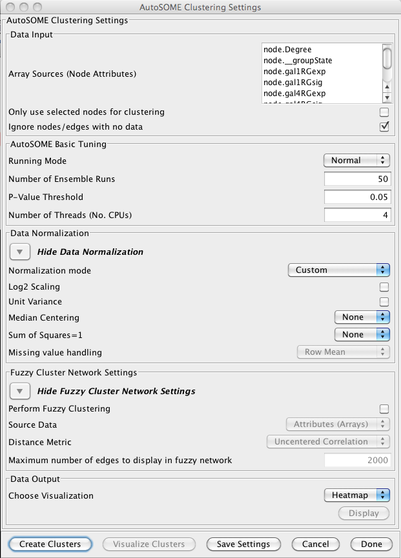Open the Normalization mode dropdown
The image size is (401, 558).
point(338,270)
